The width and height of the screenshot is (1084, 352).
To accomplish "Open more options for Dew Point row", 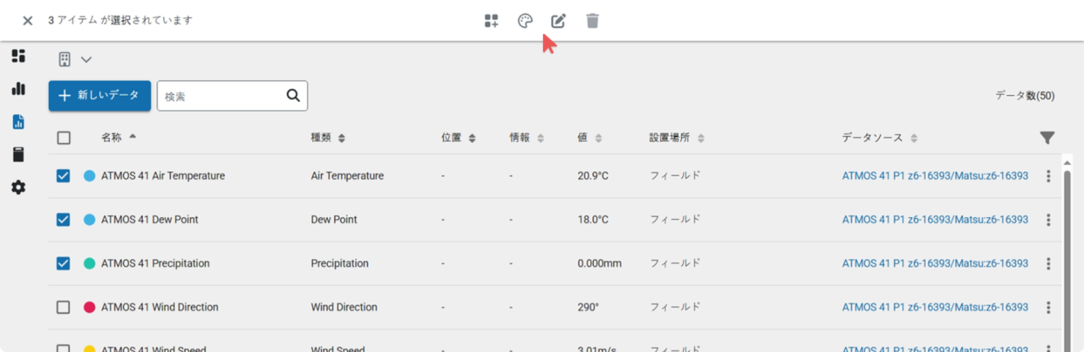I will point(1048,220).
